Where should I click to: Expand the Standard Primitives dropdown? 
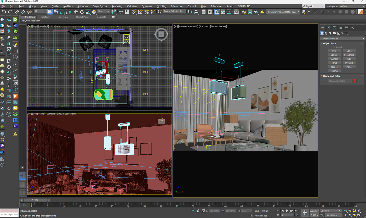[x=342, y=39]
